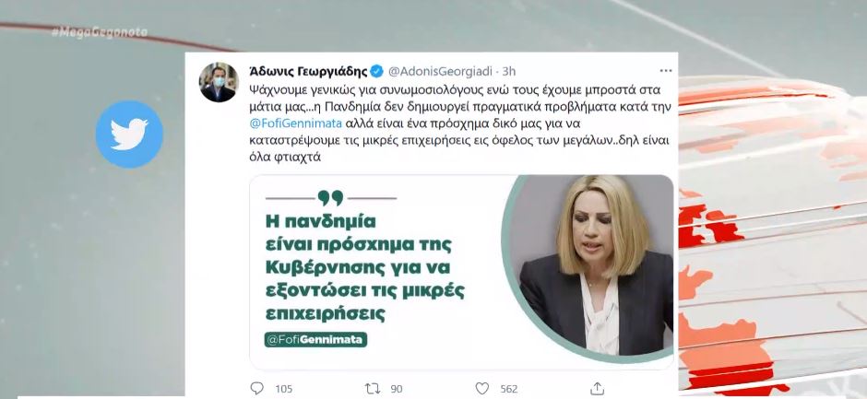Click the share upload icon
This screenshot has width=867, height=399.
(x=597, y=388)
